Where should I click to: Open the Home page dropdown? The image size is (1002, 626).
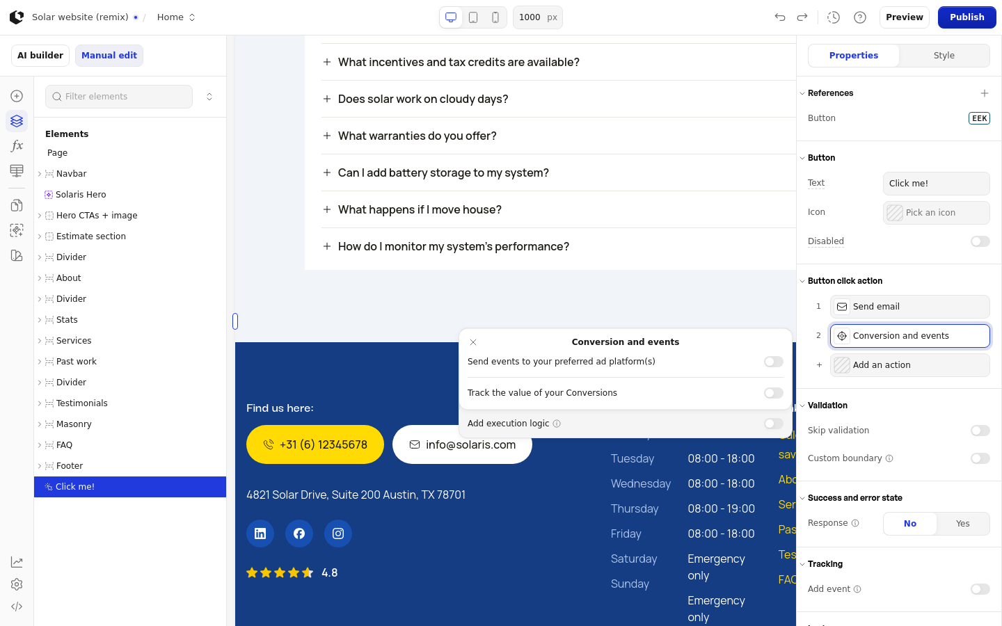point(177,17)
